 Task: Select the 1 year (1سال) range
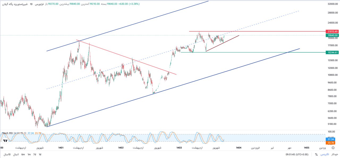coord(16,154)
